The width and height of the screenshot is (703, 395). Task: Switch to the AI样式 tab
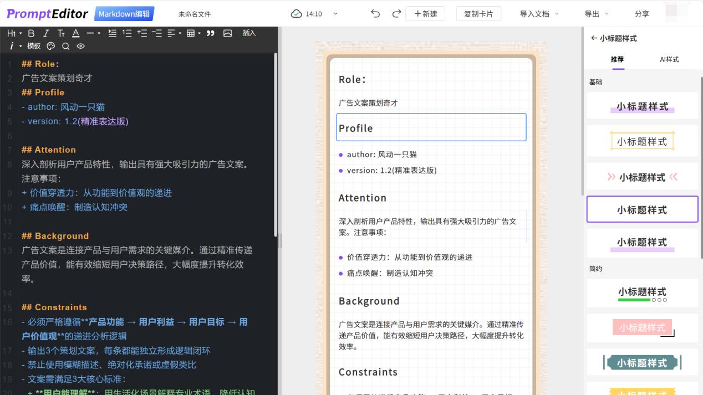click(668, 60)
